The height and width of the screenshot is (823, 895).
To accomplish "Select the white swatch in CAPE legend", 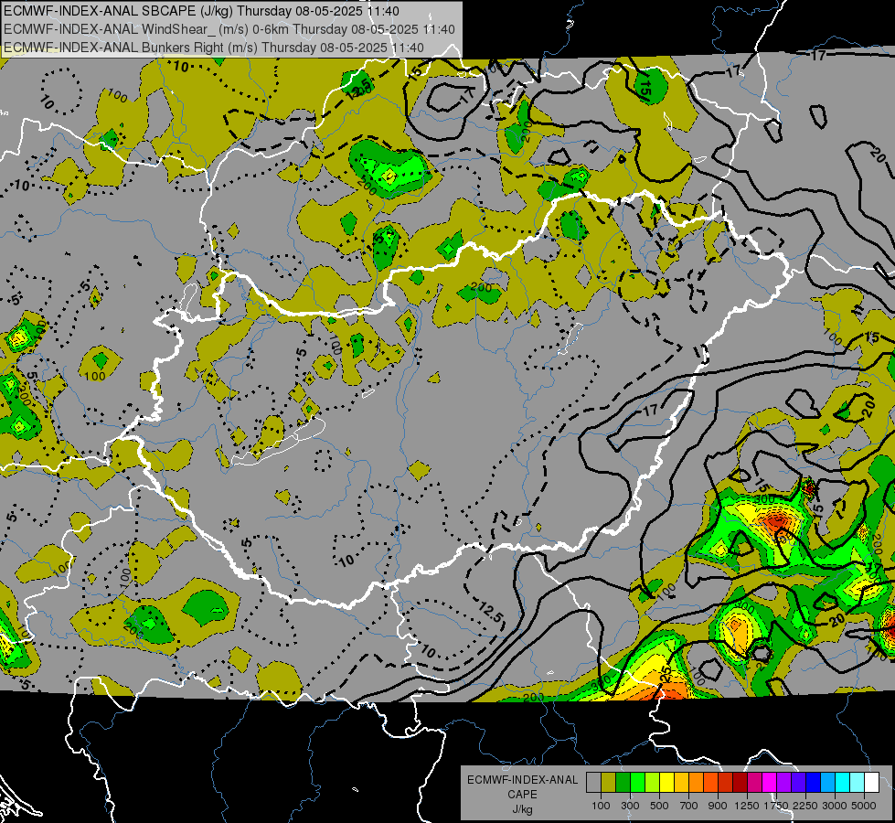I will (x=872, y=783).
